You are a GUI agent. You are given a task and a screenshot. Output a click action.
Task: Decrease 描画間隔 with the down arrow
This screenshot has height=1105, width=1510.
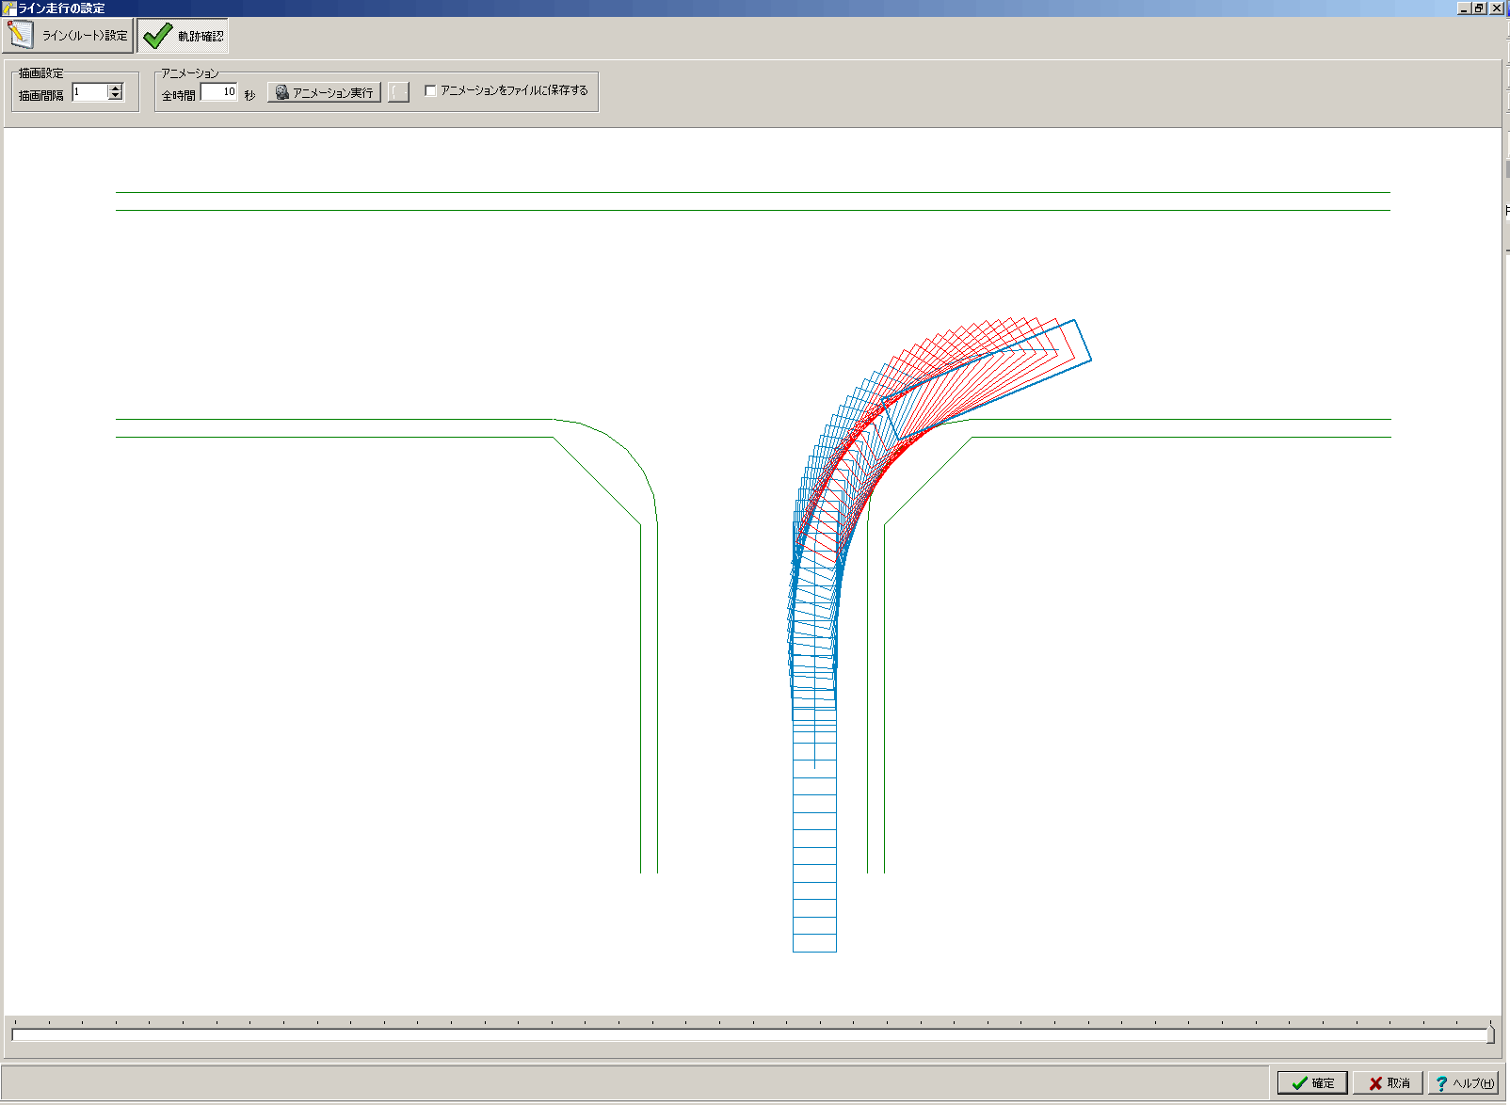click(116, 96)
